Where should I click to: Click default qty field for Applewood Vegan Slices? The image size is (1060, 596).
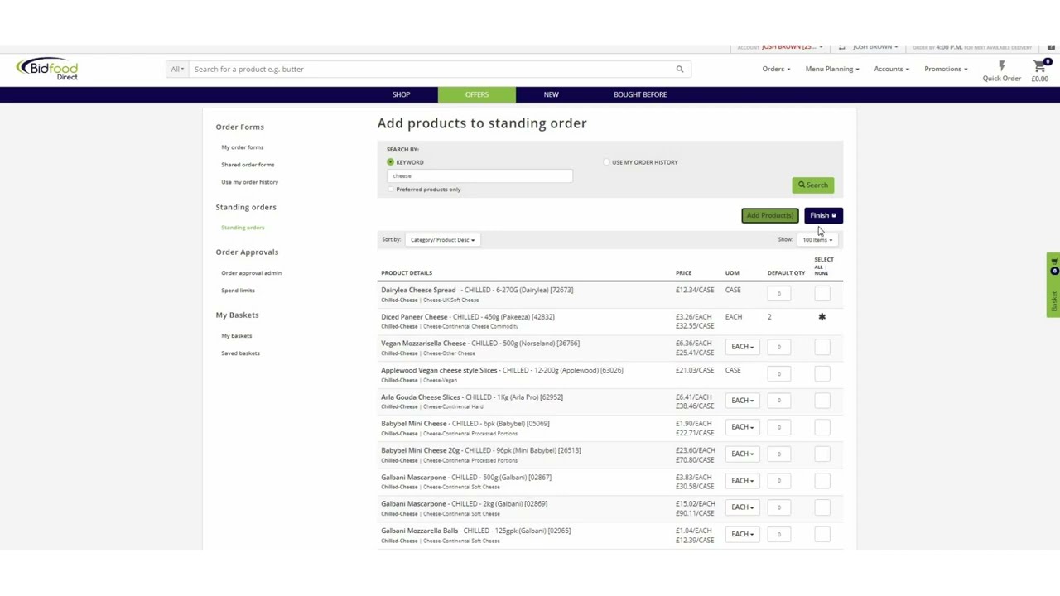[778, 373]
